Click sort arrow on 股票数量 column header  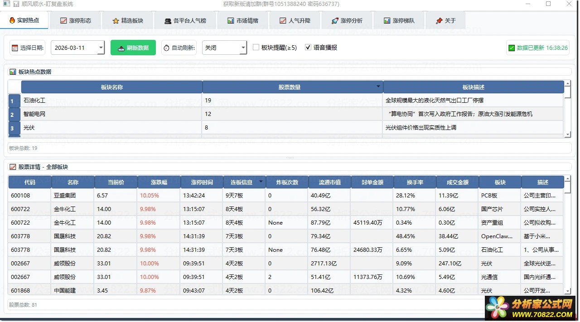(378, 87)
